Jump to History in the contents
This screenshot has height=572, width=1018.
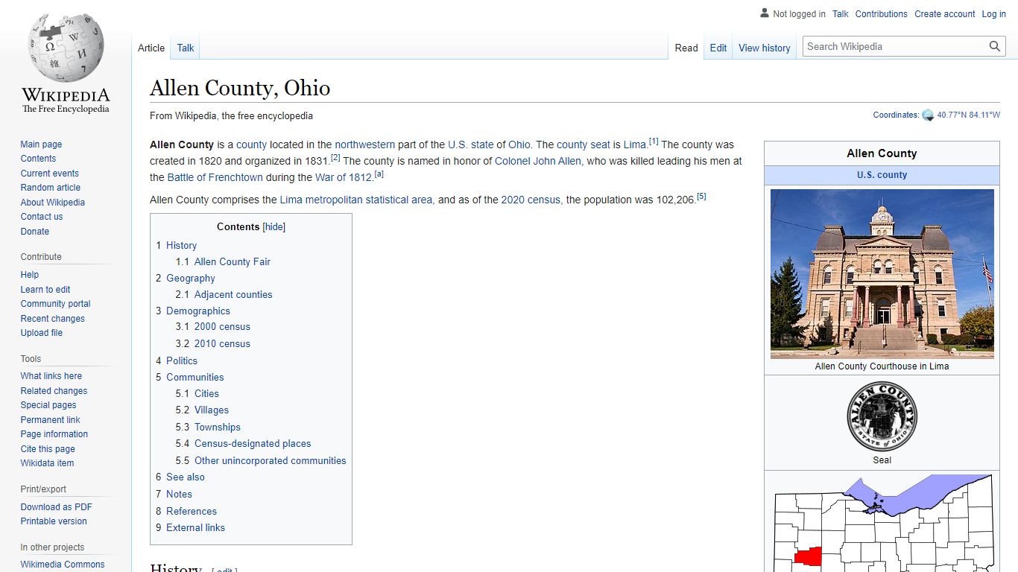(181, 245)
